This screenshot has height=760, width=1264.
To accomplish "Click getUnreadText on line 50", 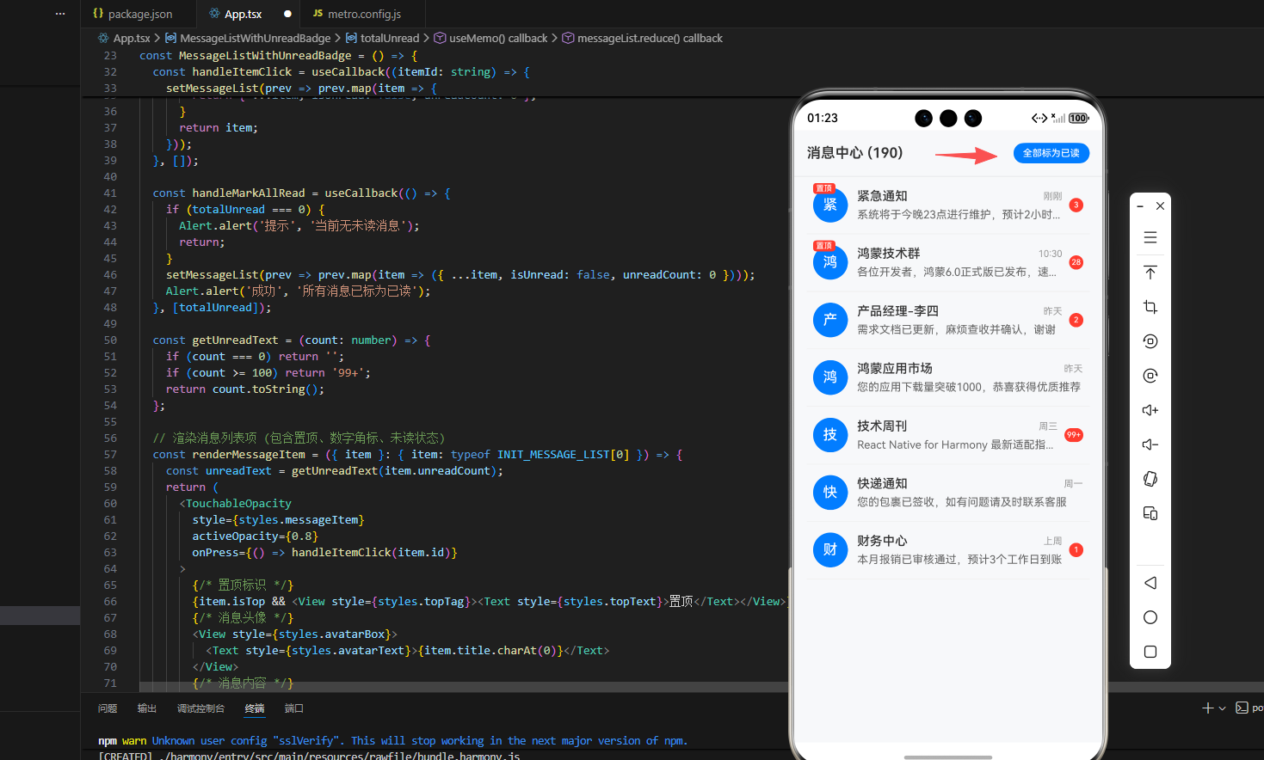I will click(x=235, y=340).
